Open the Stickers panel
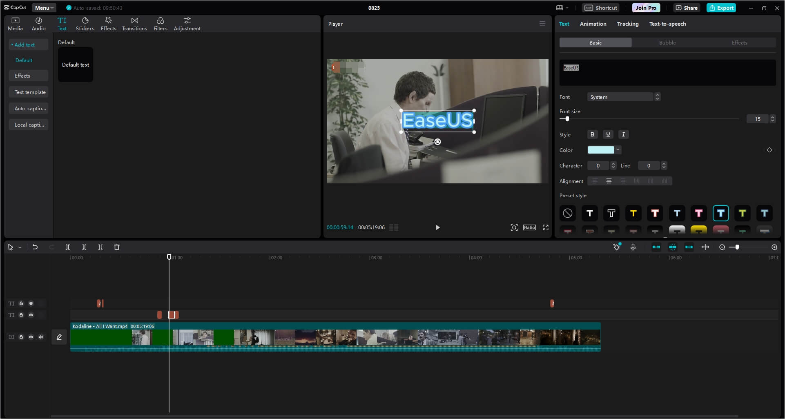 point(85,24)
